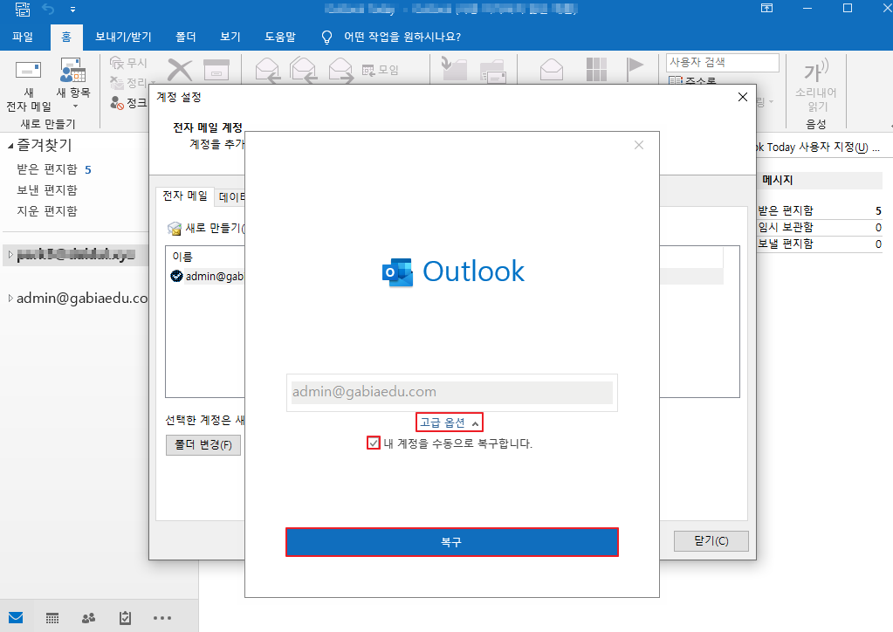Click the Follow Up flag icon
This screenshot has height=632, width=893.
[635, 70]
